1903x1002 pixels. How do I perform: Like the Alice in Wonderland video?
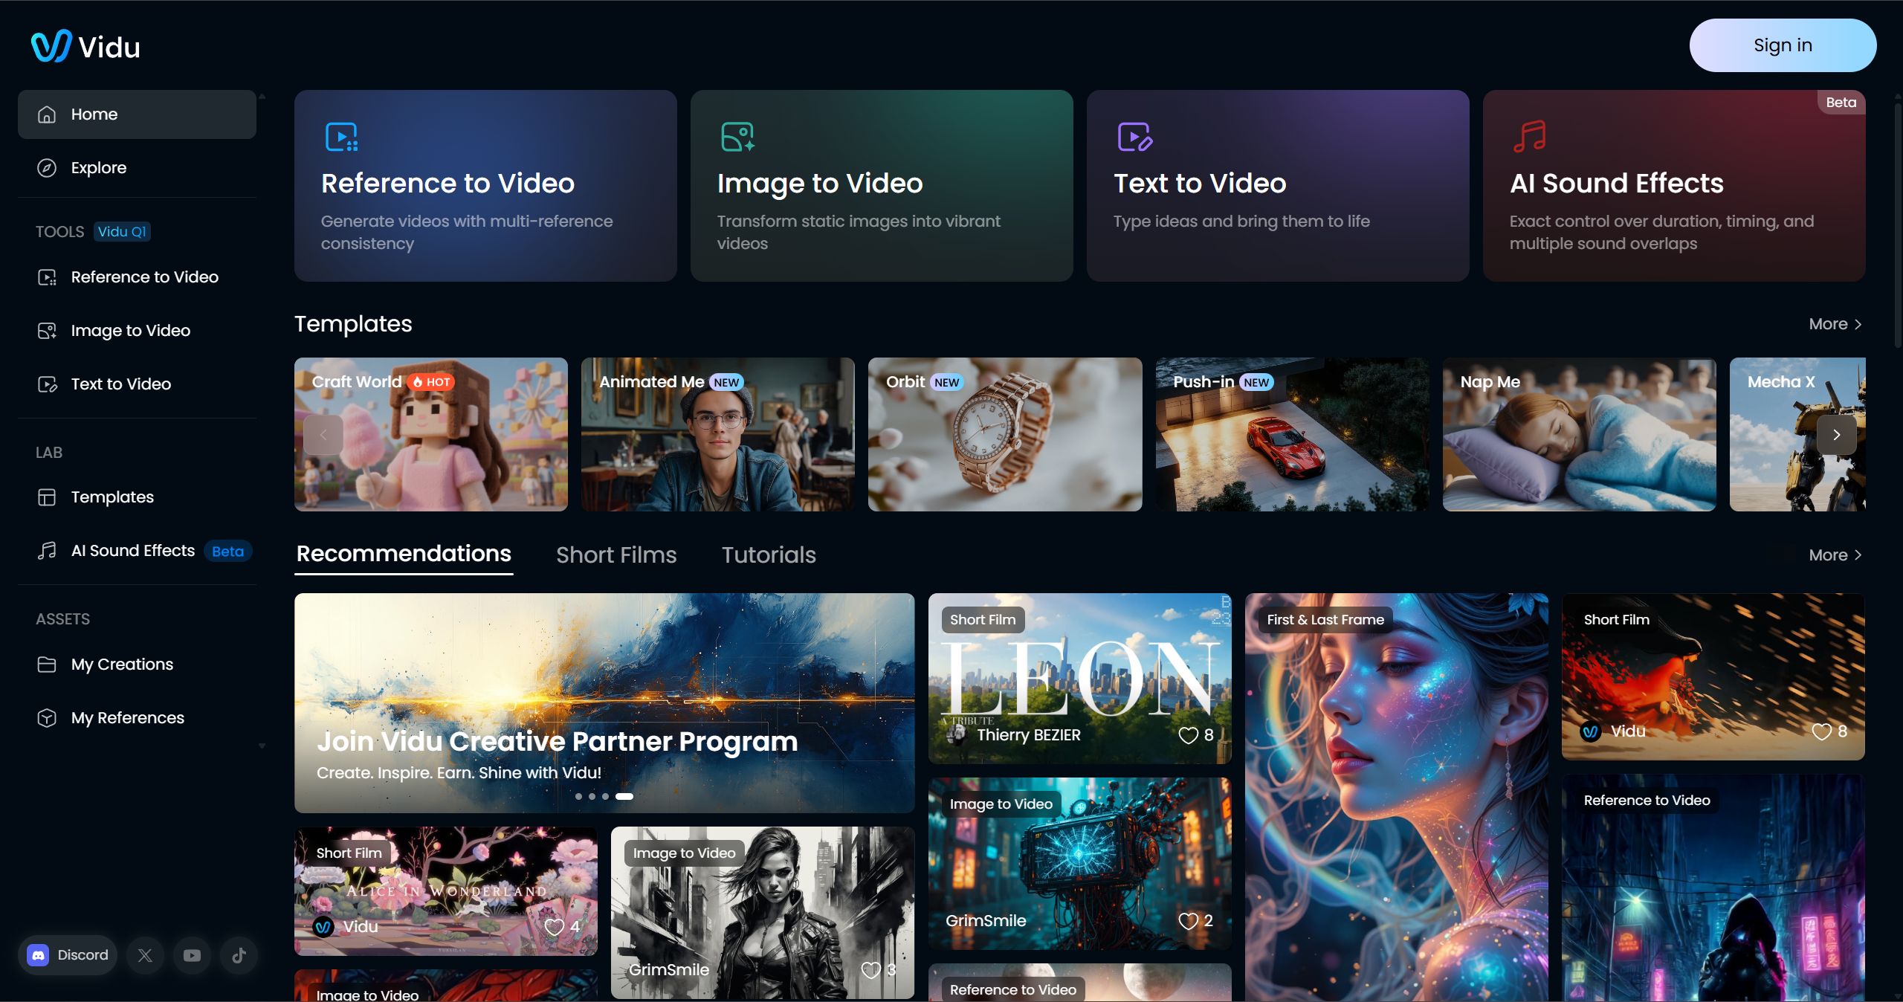tap(554, 927)
